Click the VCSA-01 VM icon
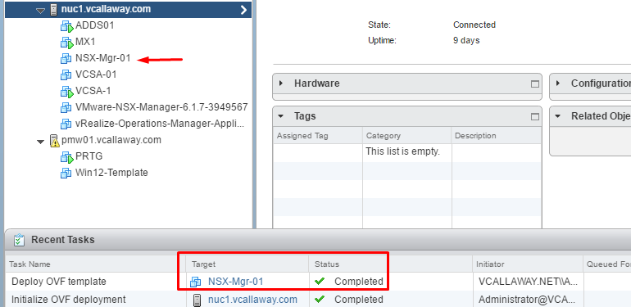Viewport: 631px width, 307px height. [66, 75]
